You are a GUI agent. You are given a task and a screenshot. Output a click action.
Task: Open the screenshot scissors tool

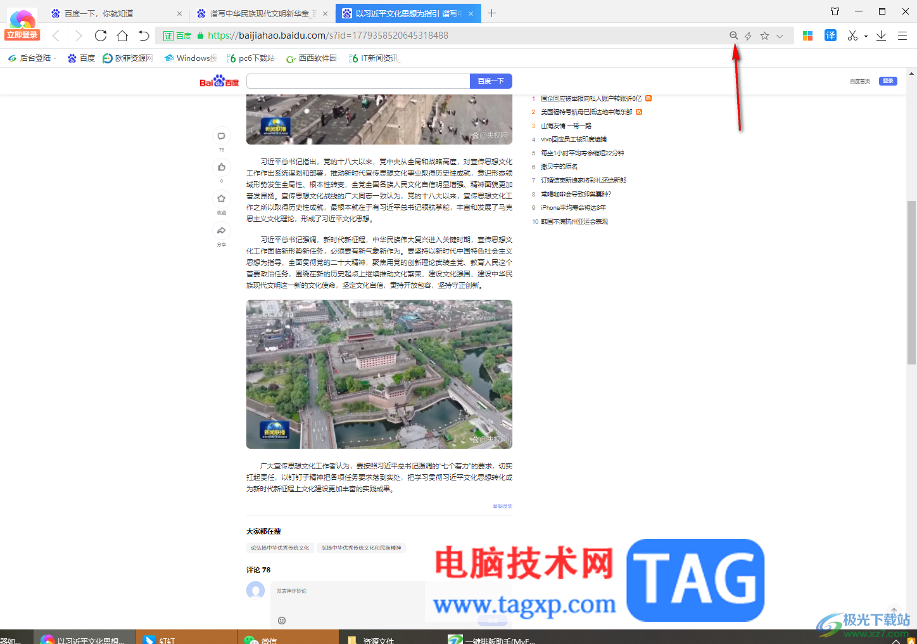tap(852, 35)
